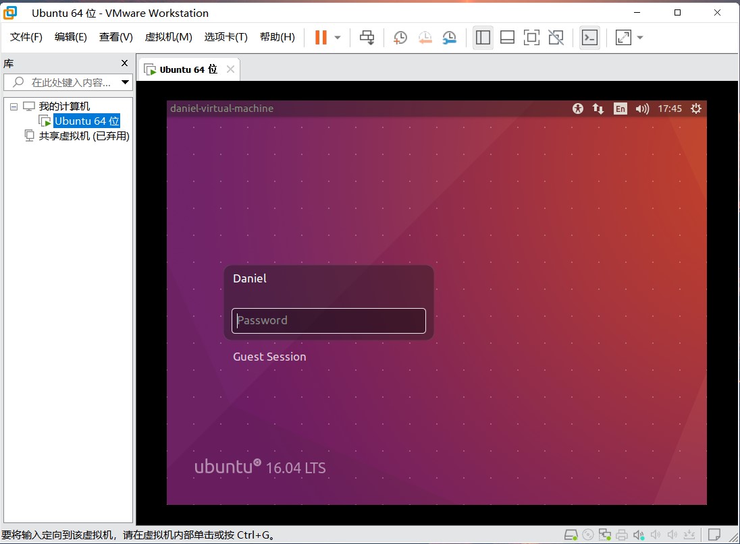Open the power options dropdown arrow
The height and width of the screenshot is (544, 740).
click(x=338, y=37)
